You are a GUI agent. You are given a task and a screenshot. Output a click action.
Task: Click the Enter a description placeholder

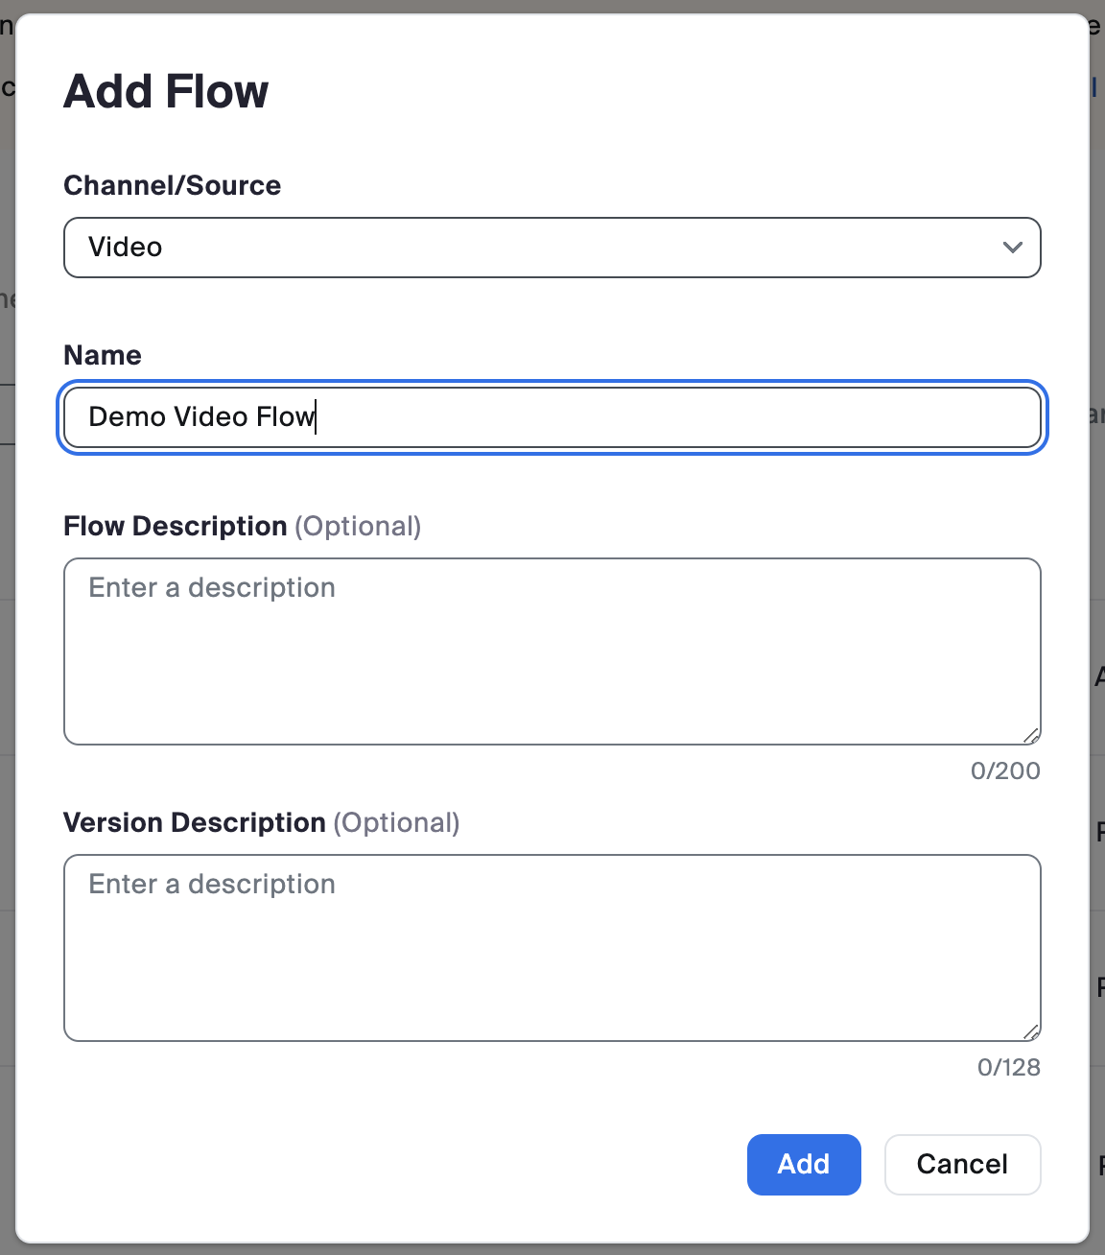(x=211, y=587)
